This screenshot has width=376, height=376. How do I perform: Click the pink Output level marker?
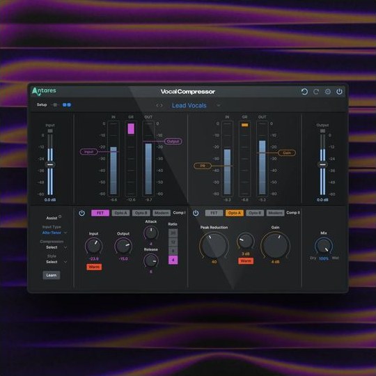coord(173,141)
